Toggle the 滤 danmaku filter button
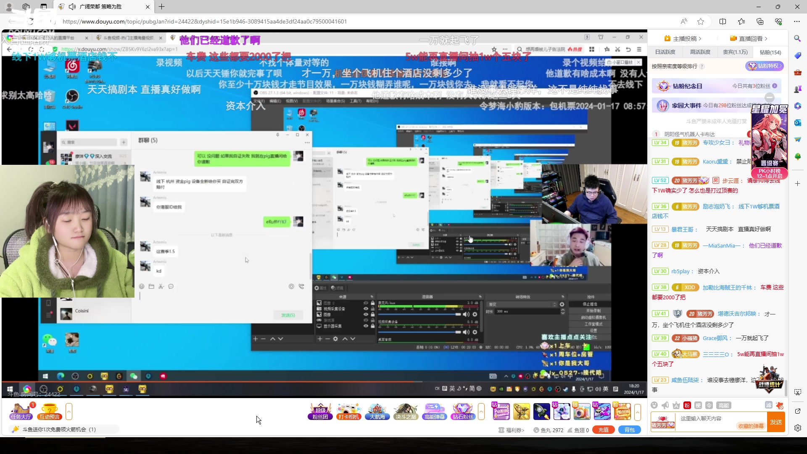The width and height of the screenshot is (807, 454). click(x=768, y=405)
